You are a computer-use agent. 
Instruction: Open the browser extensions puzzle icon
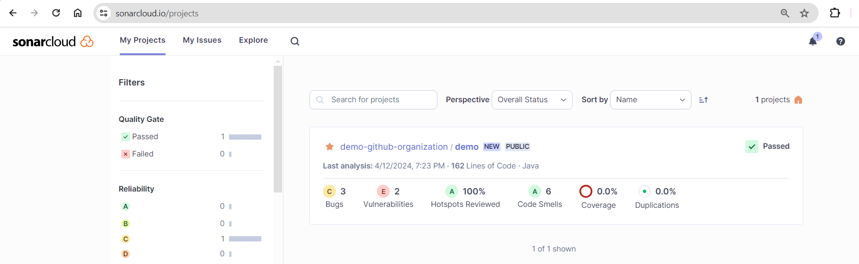click(x=835, y=13)
